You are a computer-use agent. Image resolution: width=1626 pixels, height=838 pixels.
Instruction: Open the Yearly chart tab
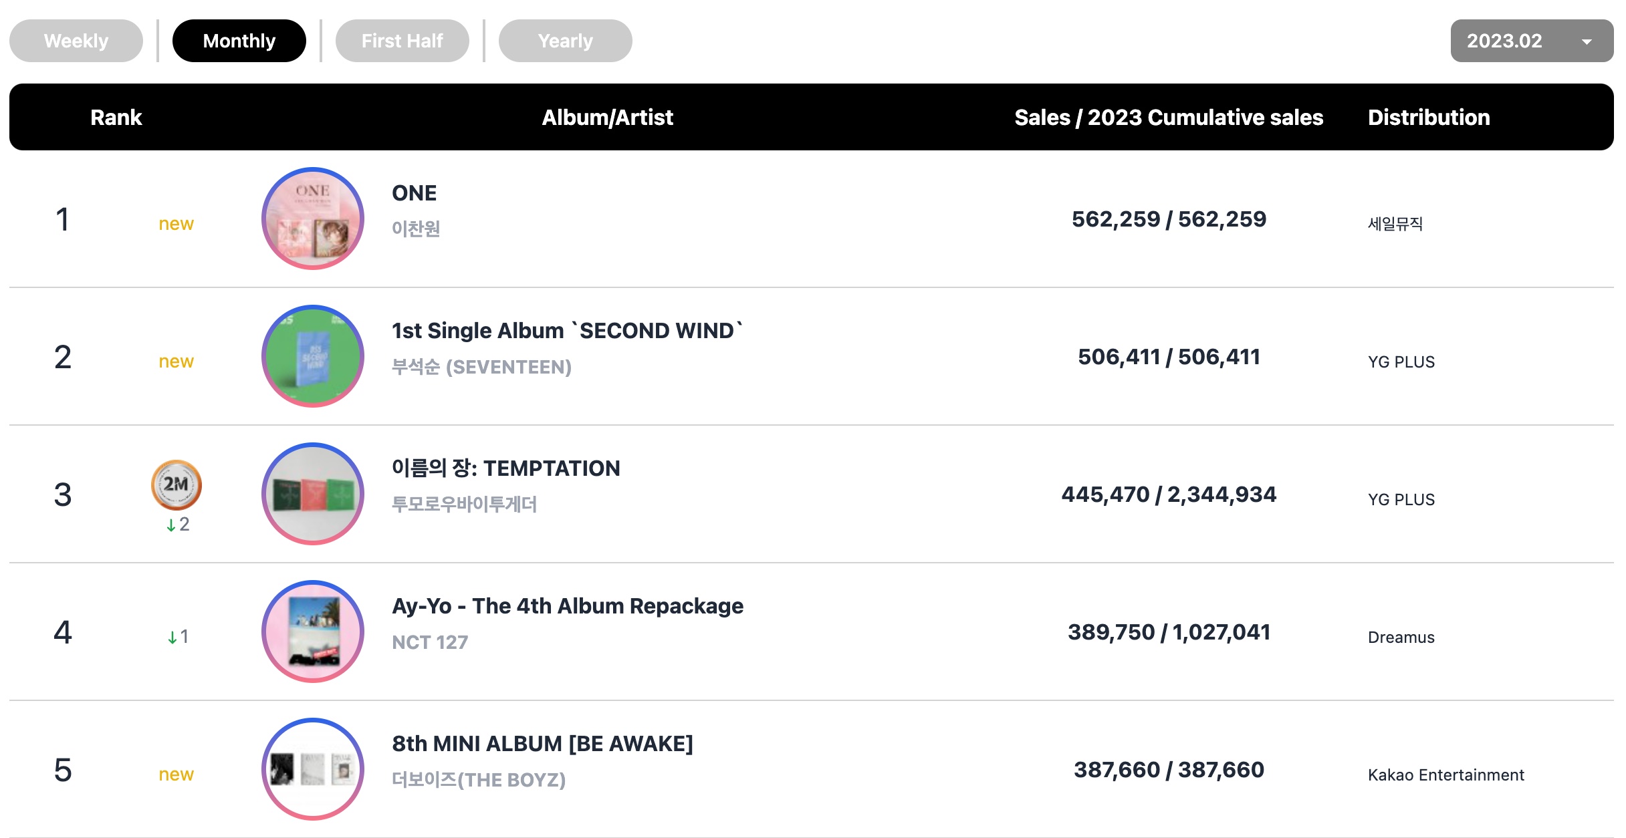[566, 41]
